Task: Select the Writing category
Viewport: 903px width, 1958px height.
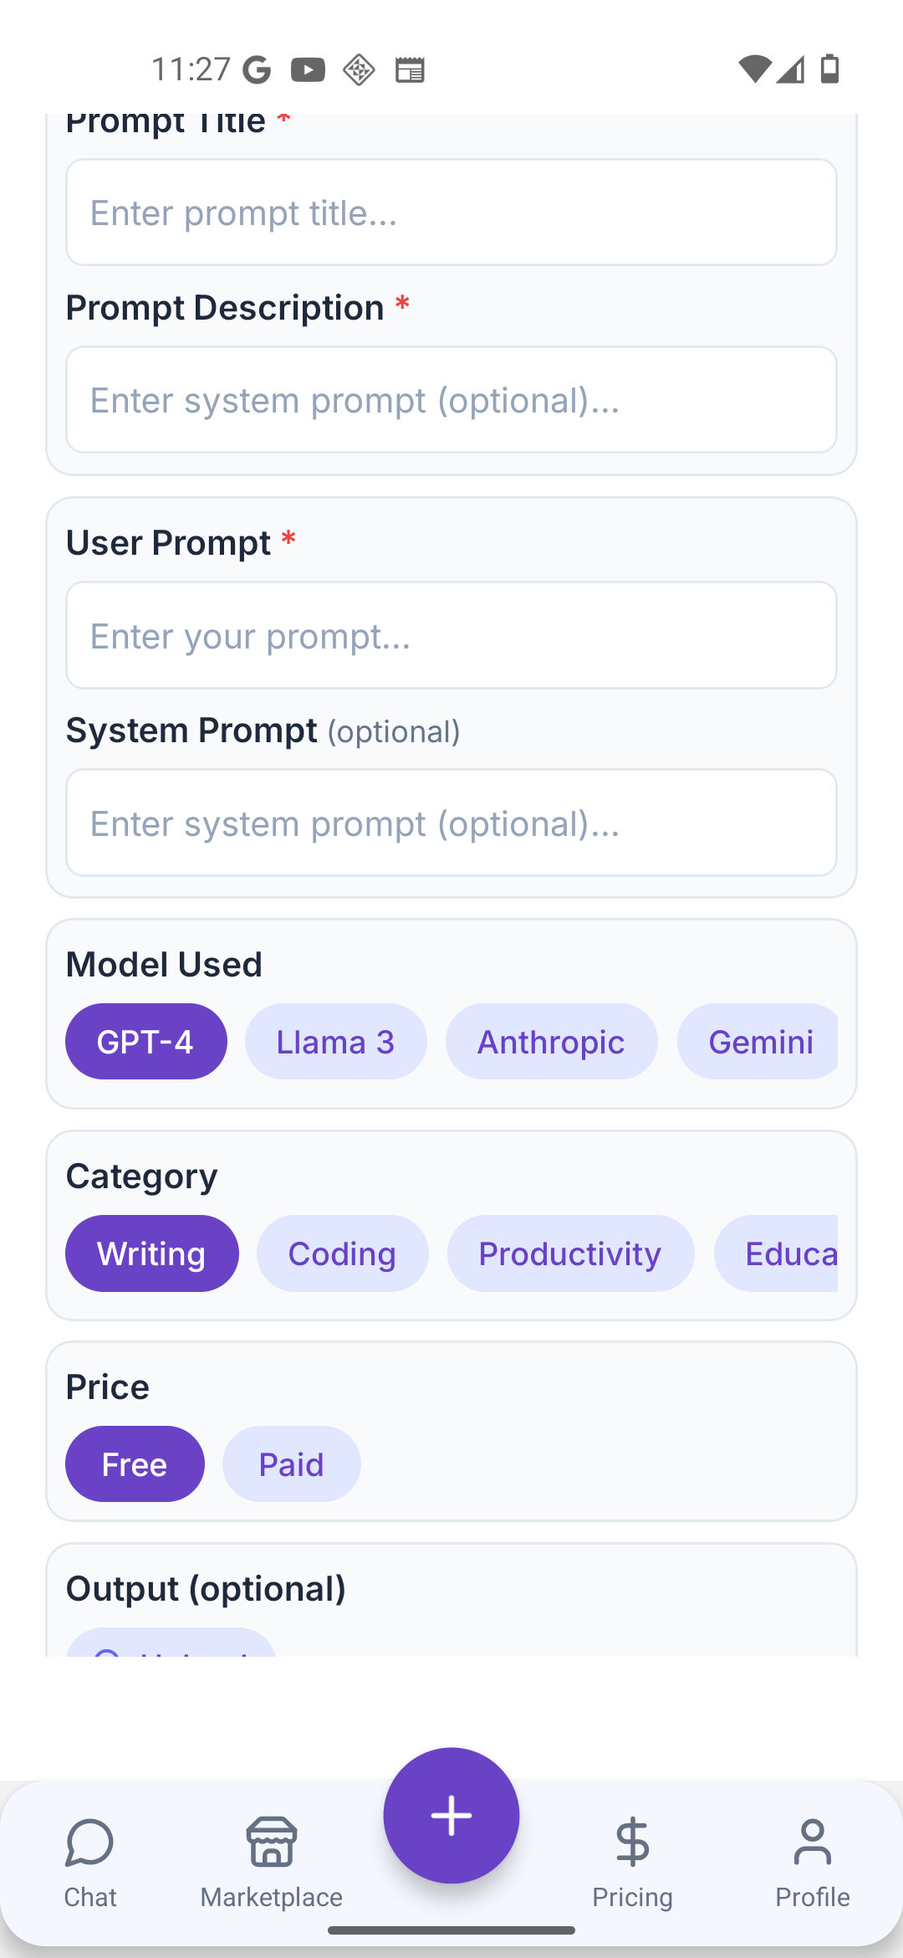Action: [151, 1253]
